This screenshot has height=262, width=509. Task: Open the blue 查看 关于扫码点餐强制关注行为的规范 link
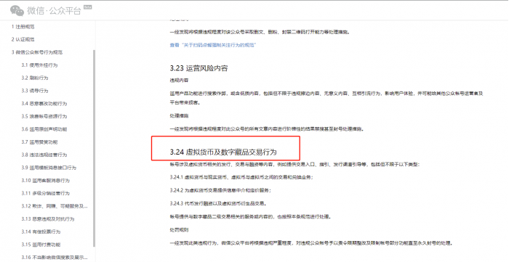[x=214, y=45]
